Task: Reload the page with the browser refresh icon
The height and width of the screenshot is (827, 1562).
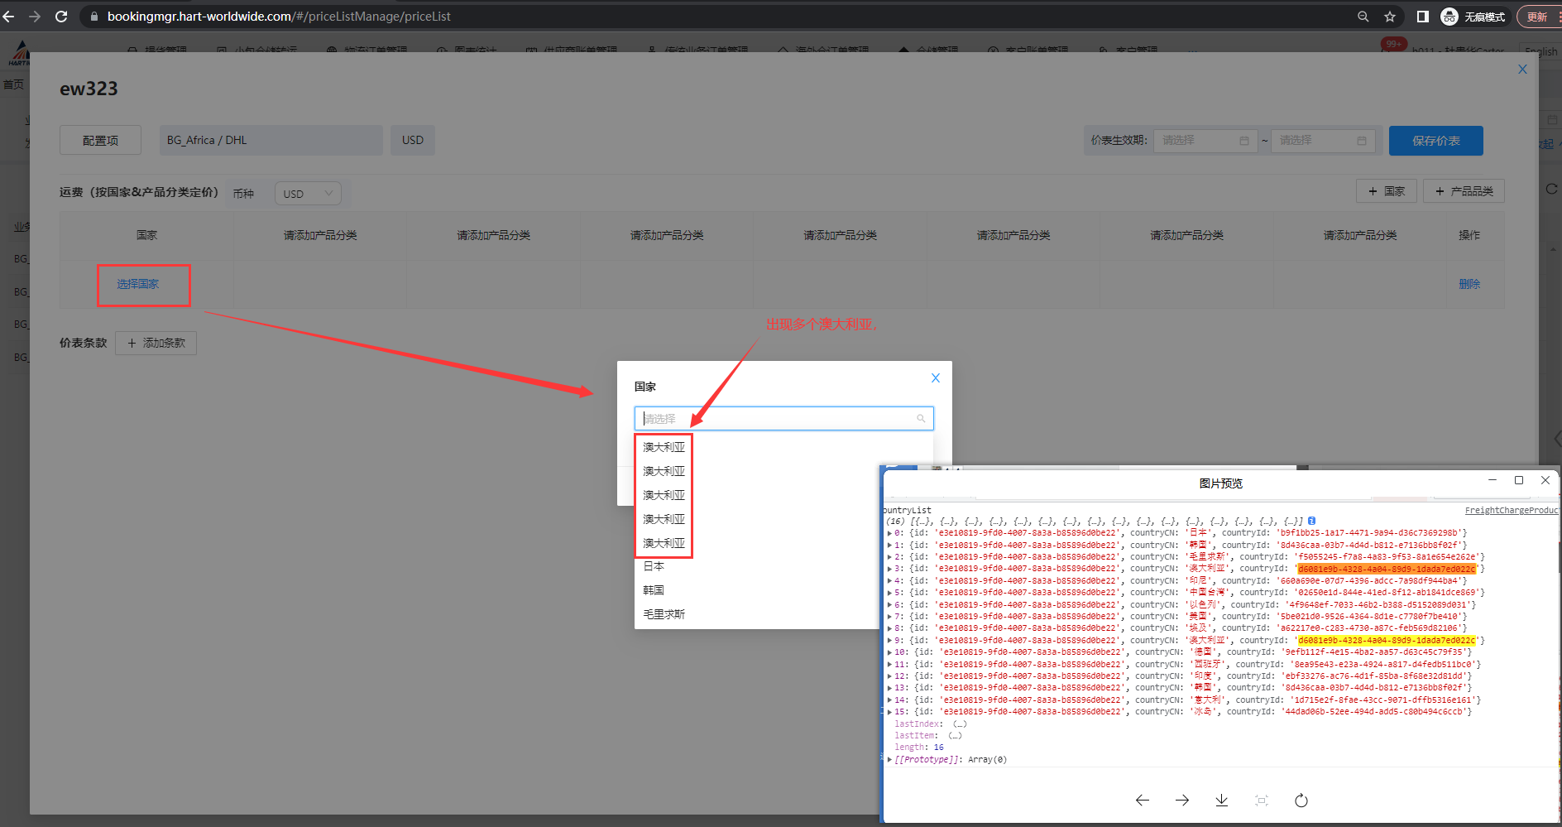Action: tap(61, 17)
